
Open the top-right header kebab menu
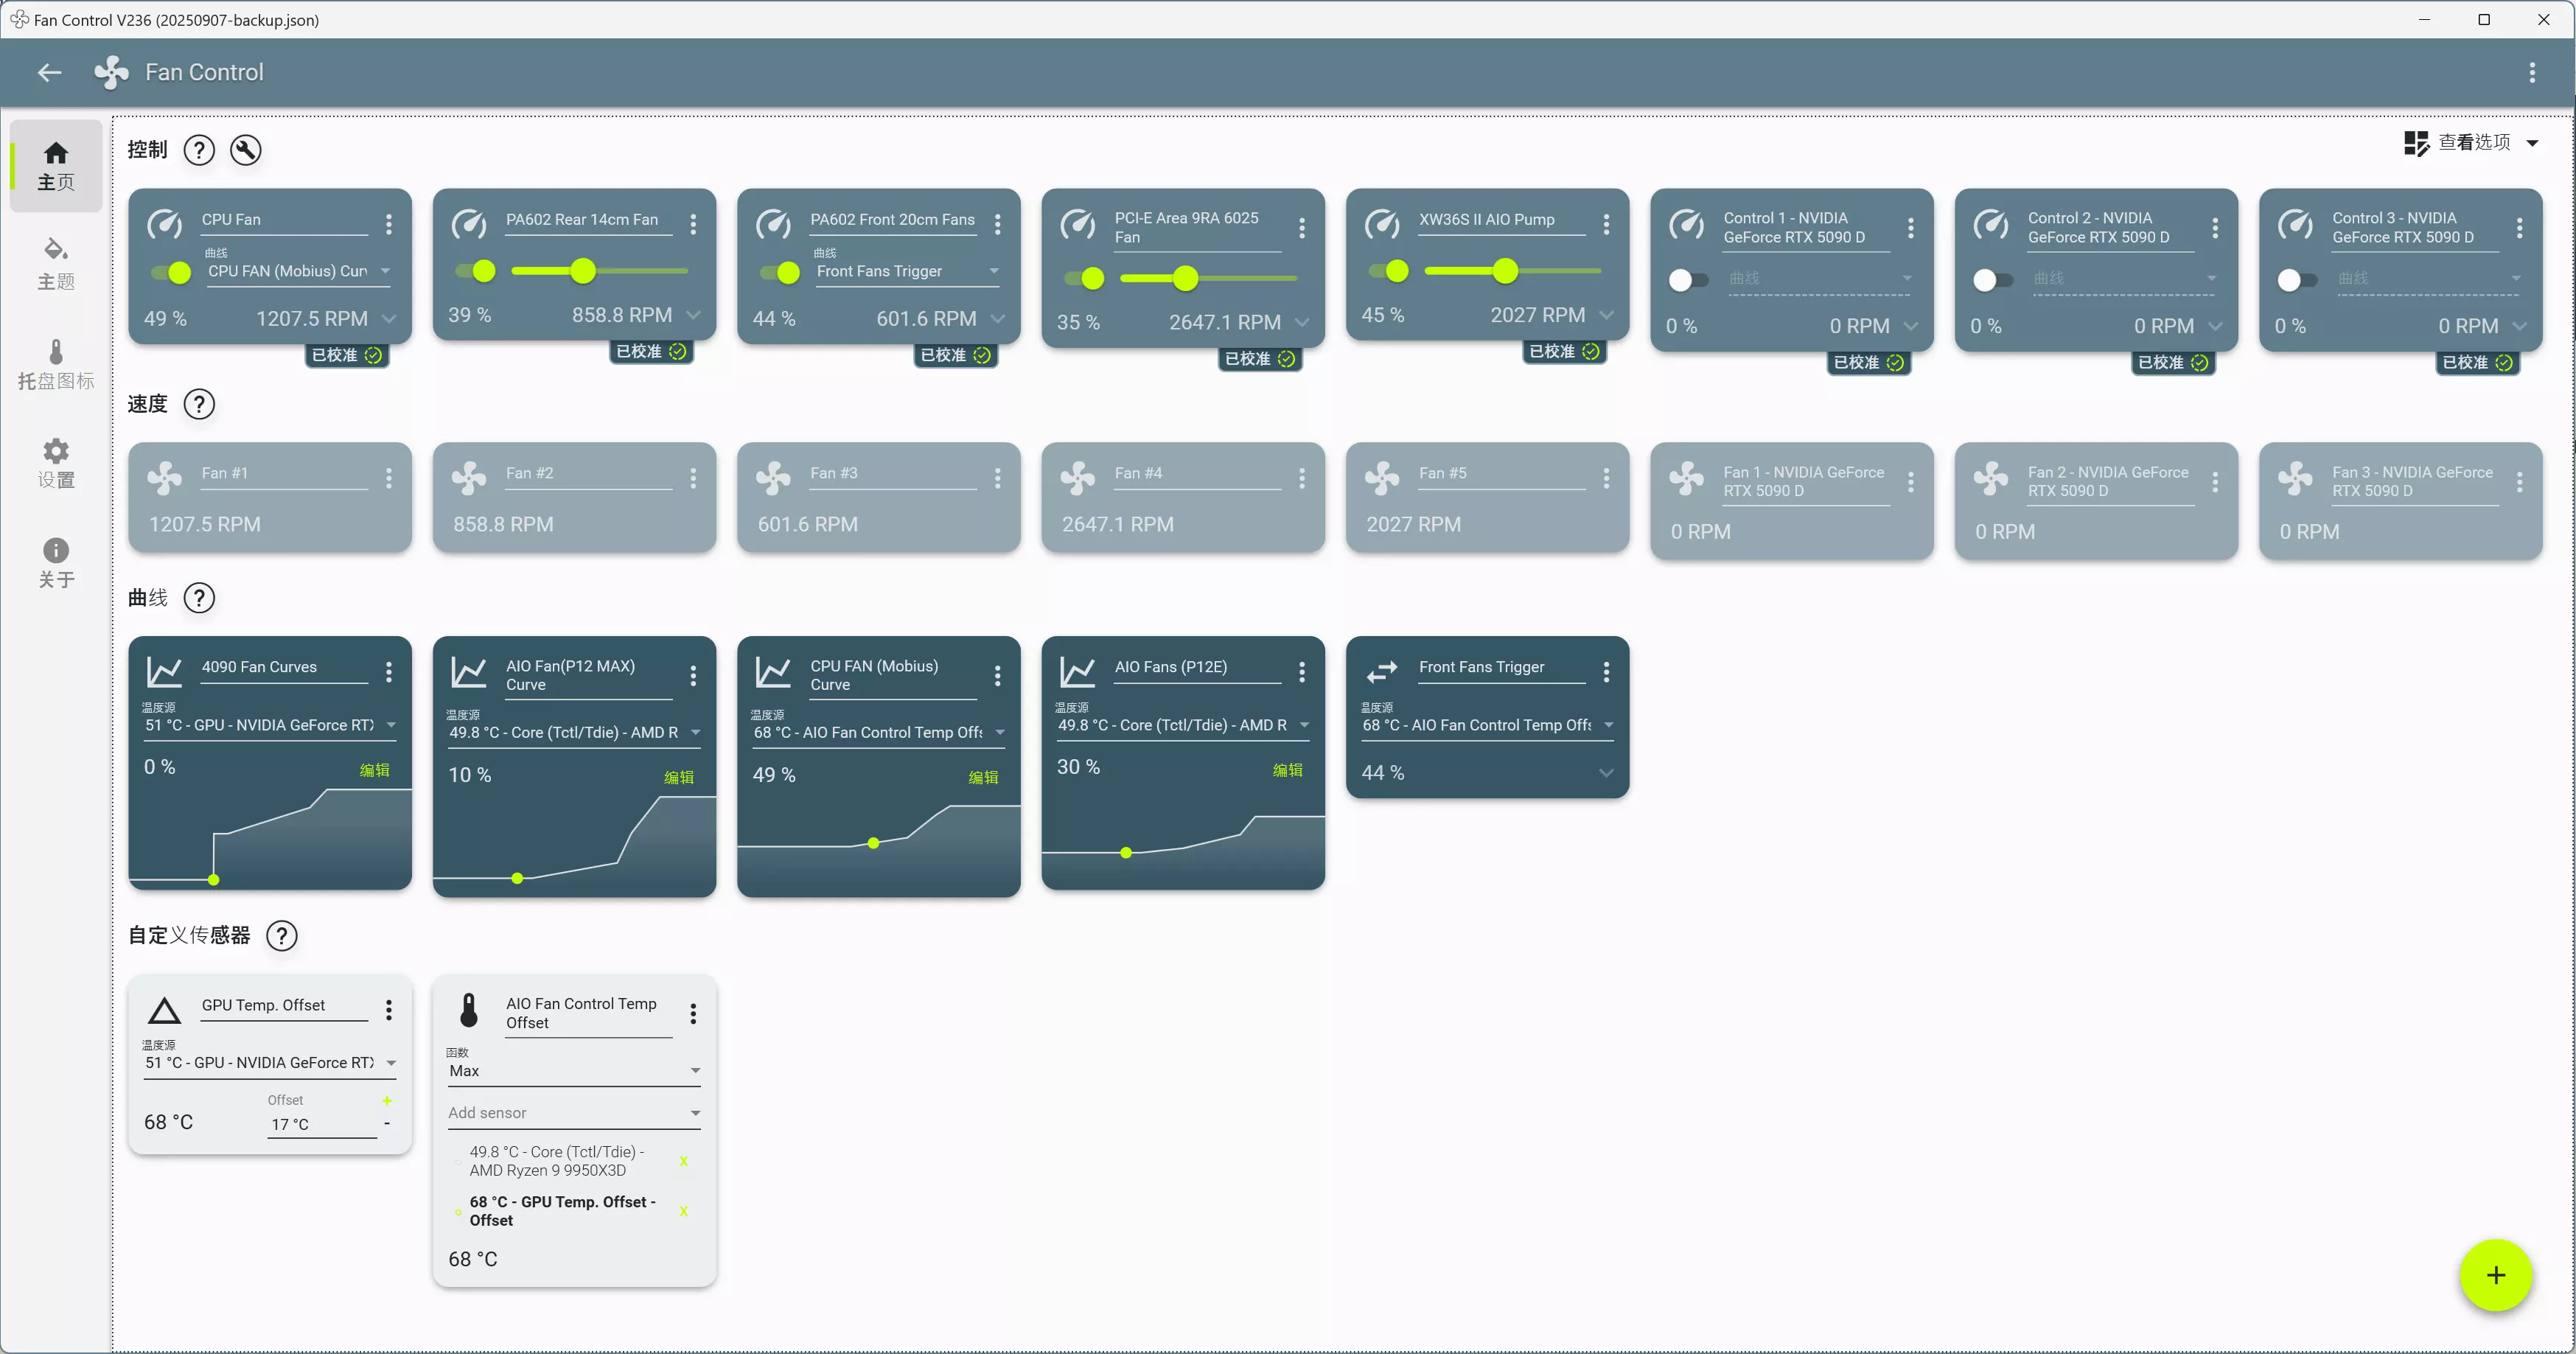[2531, 72]
